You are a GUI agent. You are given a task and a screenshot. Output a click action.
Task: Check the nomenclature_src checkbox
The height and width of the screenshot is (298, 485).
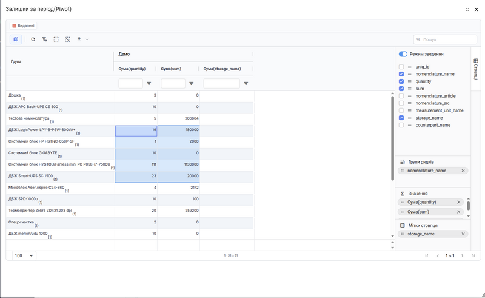(401, 103)
